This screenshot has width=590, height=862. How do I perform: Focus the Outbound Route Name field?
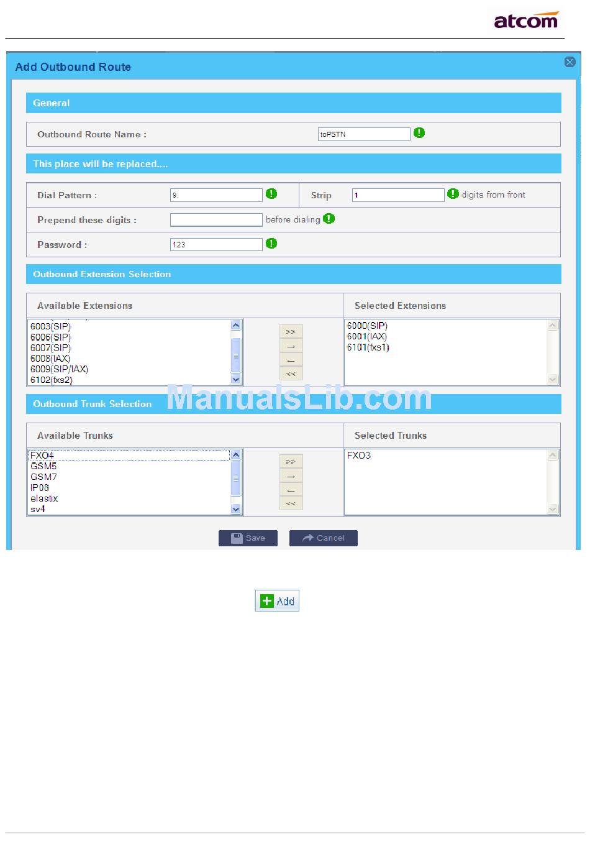[x=364, y=134]
